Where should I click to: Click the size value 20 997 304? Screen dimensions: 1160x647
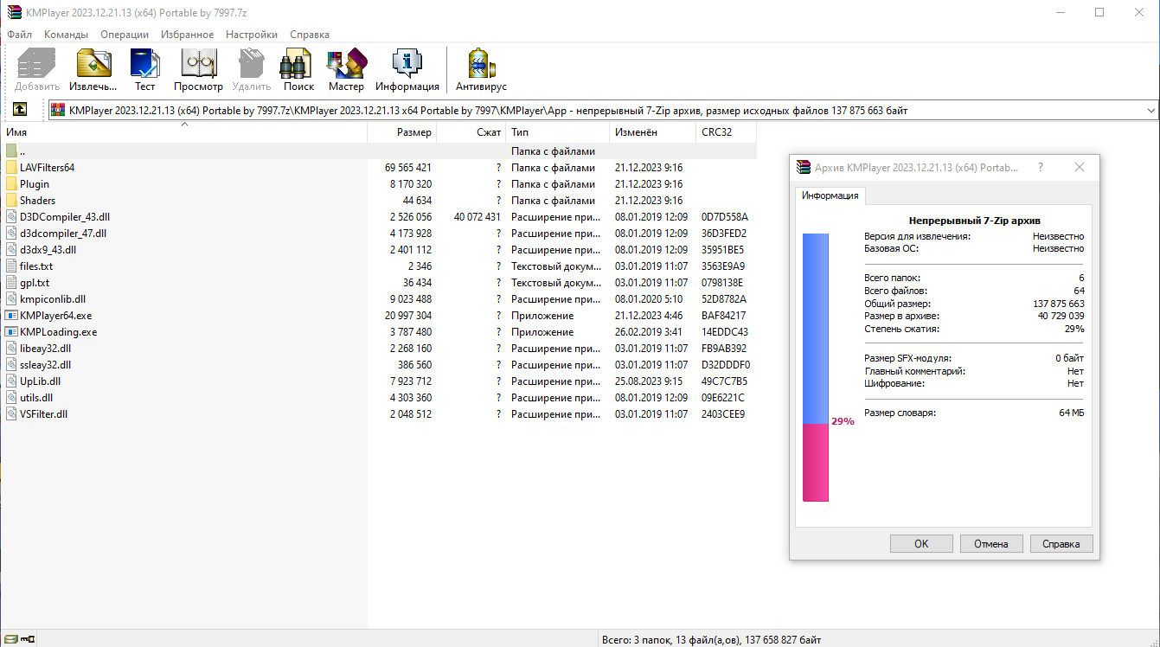tap(408, 316)
